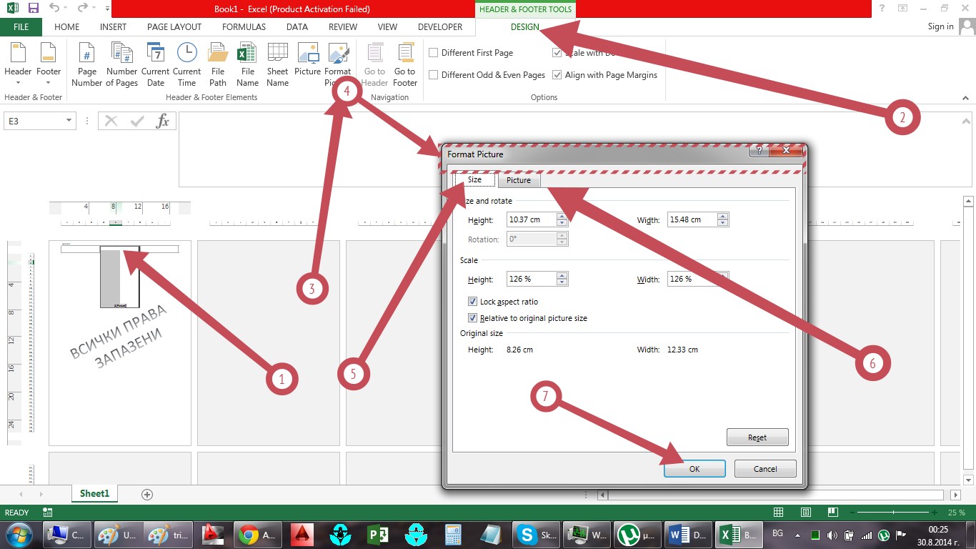Image resolution: width=976 pixels, height=549 pixels.
Task: Show hidden icons in system tray
Action: [x=798, y=534]
